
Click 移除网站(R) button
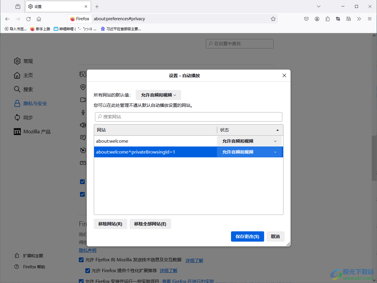coord(110,224)
